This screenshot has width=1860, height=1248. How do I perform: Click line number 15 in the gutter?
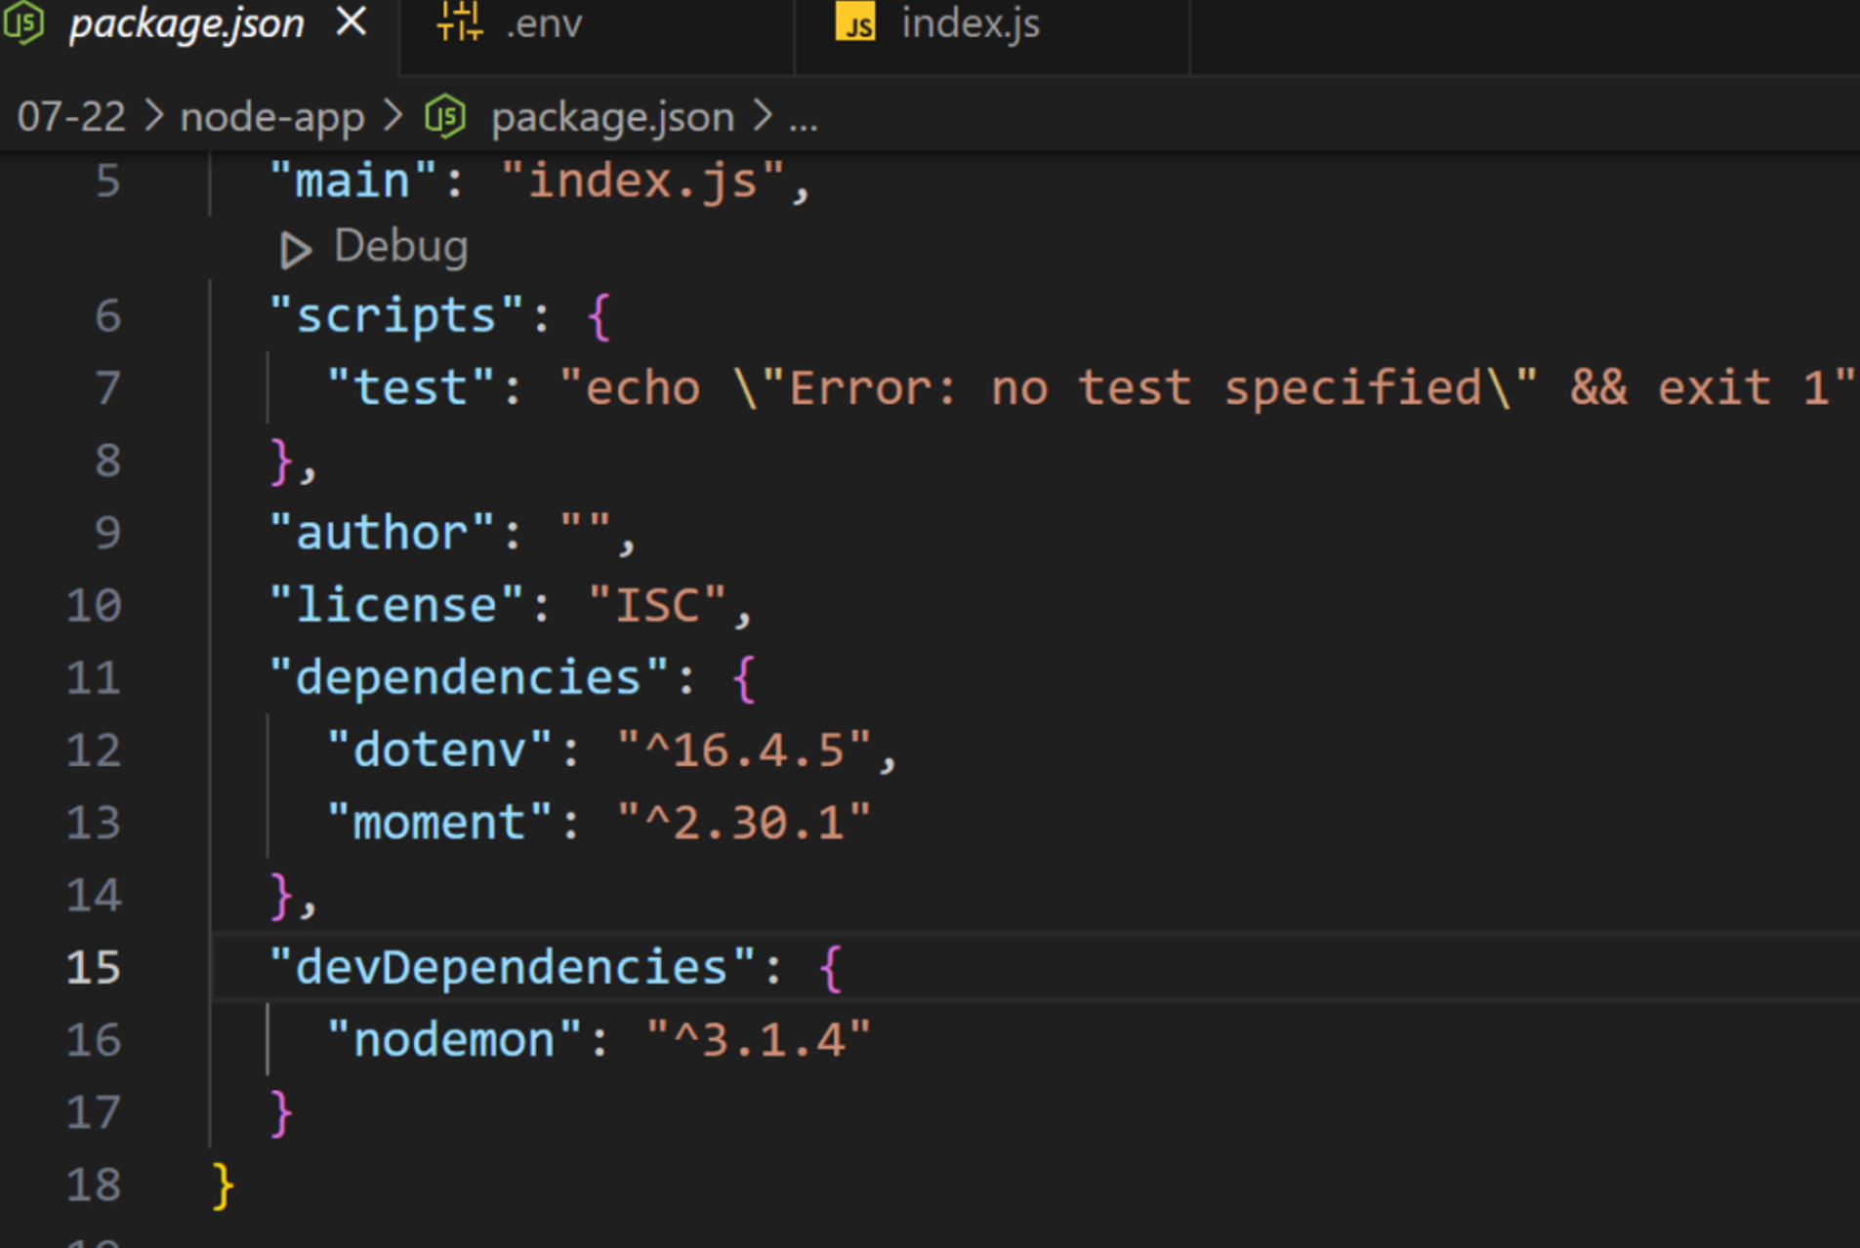point(94,968)
